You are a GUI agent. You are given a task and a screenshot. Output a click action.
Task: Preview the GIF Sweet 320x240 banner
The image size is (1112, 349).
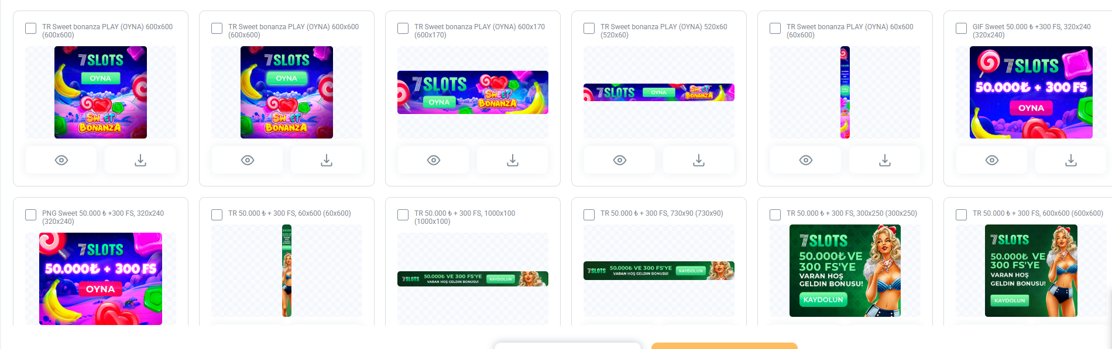click(992, 160)
